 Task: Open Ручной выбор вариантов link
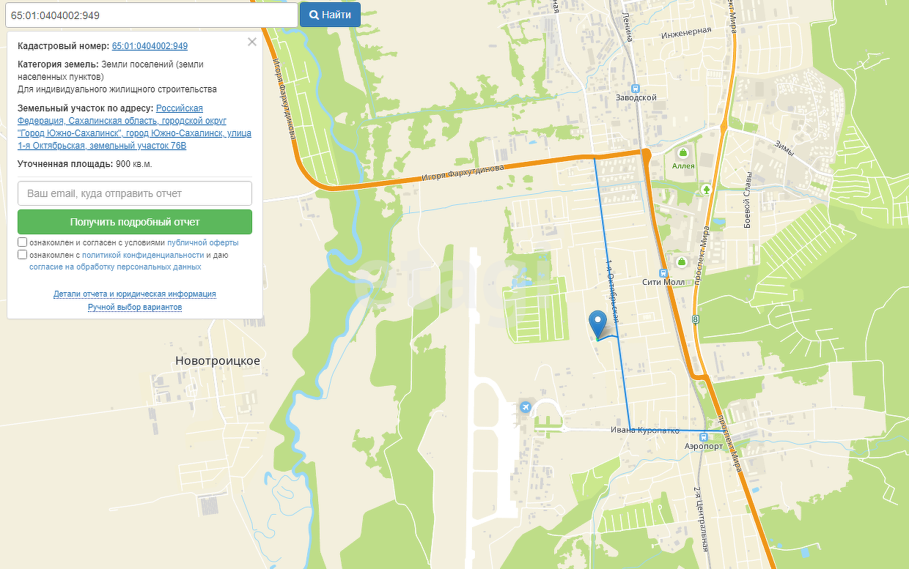pos(135,307)
